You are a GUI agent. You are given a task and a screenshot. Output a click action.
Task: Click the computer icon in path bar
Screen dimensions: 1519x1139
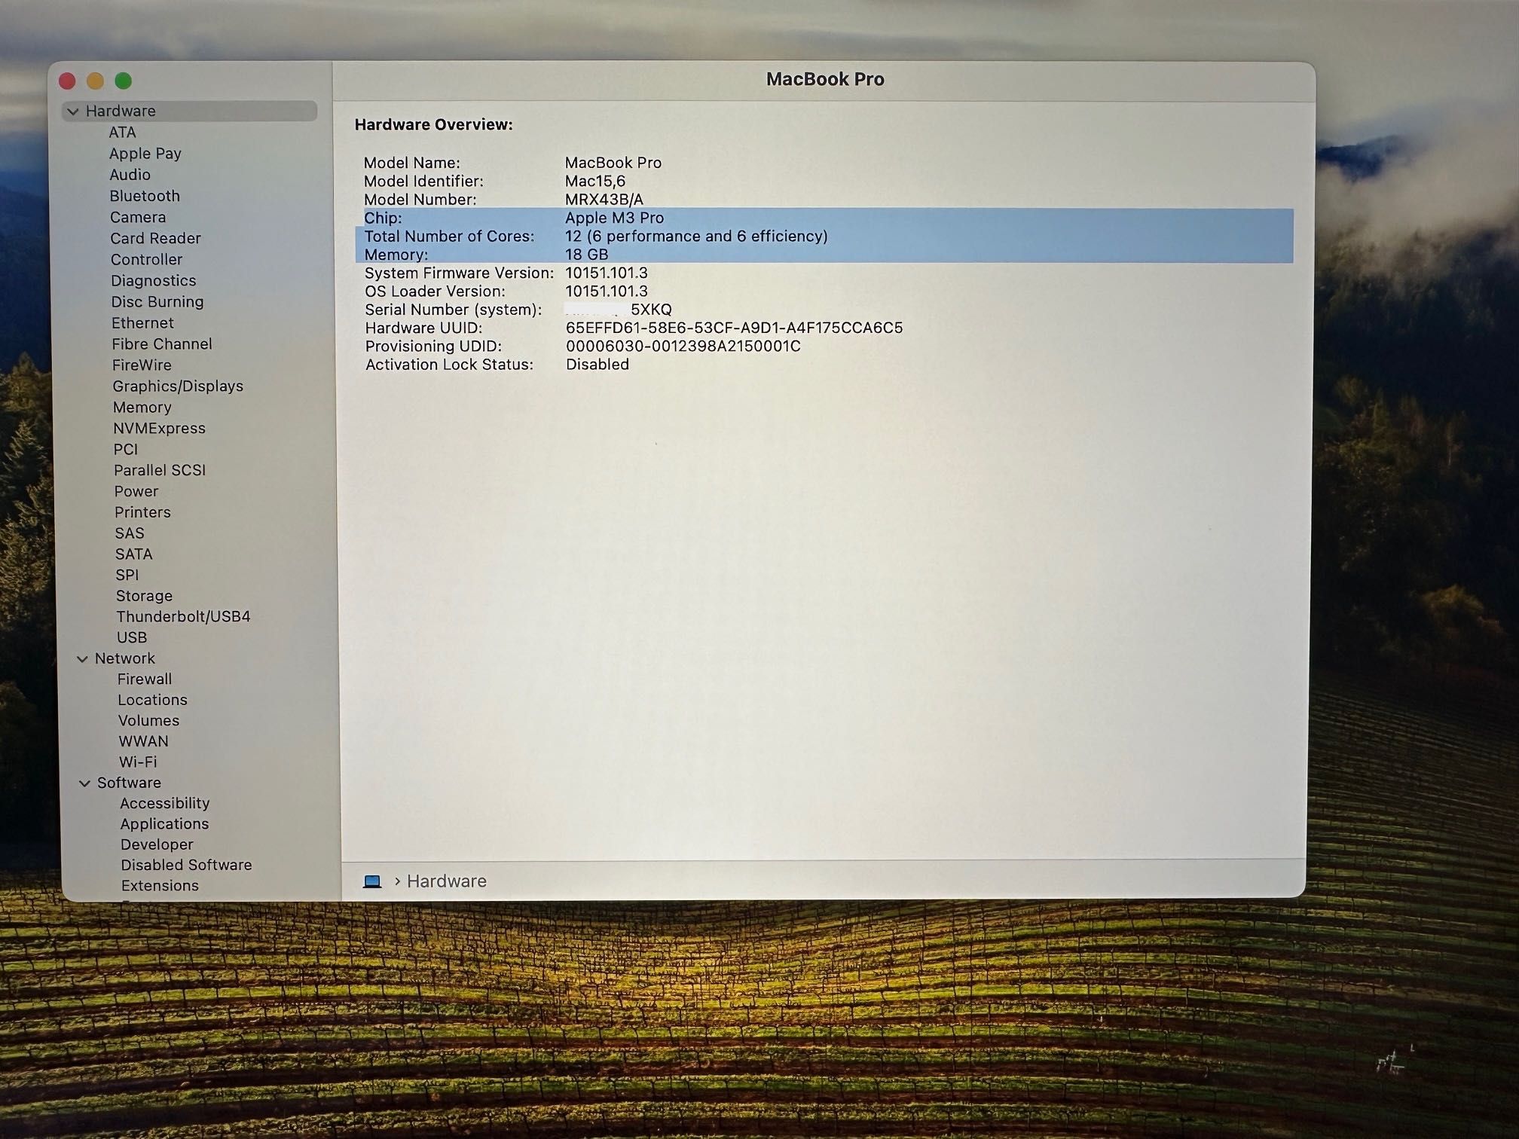(x=372, y=881)
